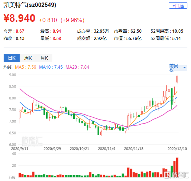
Task: Click the 40 volume axis label
Action: (14, 154)
